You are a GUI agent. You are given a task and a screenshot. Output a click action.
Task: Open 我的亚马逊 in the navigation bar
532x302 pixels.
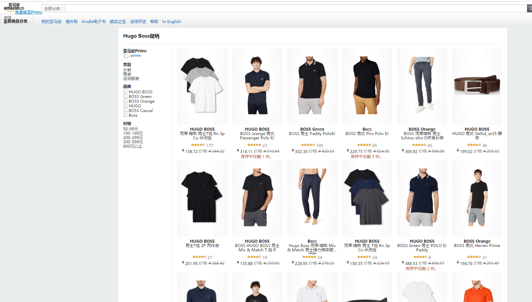pos(51,22)
